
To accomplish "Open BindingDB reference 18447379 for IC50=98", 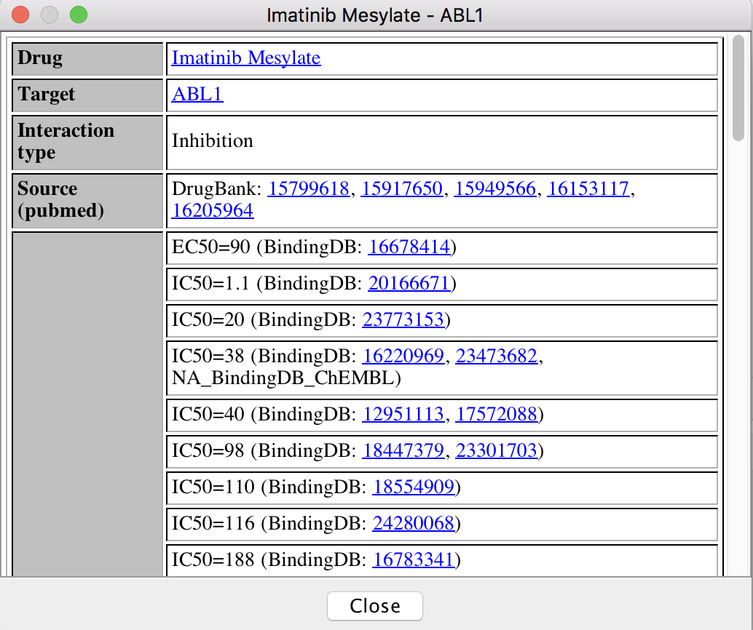I will click(x=403, y=450).
